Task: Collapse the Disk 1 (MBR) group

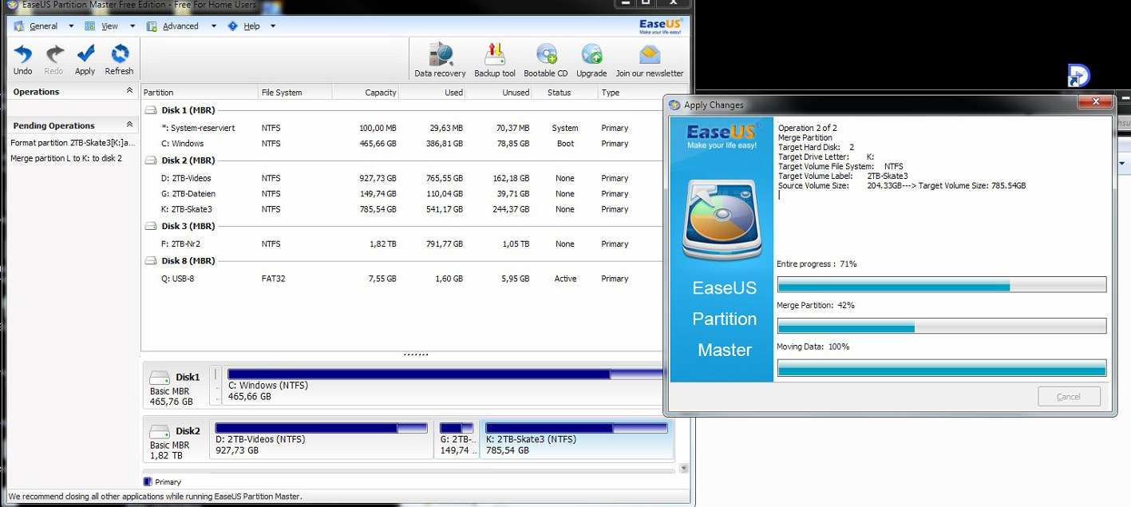Action: pos(152,110)
